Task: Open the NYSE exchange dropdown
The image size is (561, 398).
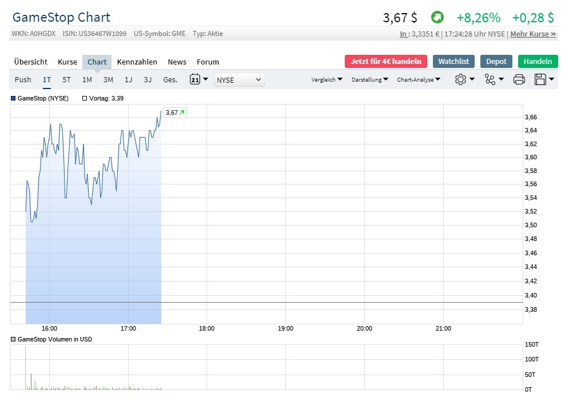Action: tap(239, 80)
